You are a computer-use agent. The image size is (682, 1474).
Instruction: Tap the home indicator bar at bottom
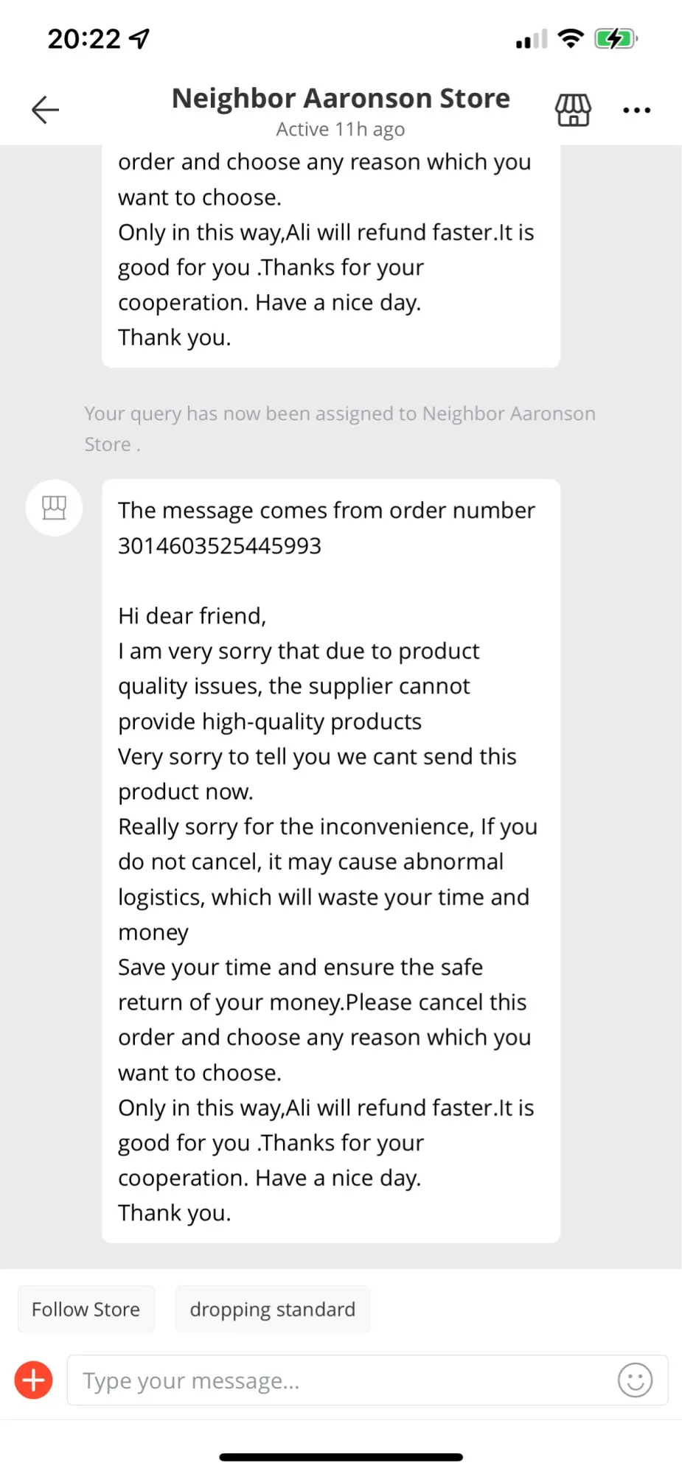341,1457
